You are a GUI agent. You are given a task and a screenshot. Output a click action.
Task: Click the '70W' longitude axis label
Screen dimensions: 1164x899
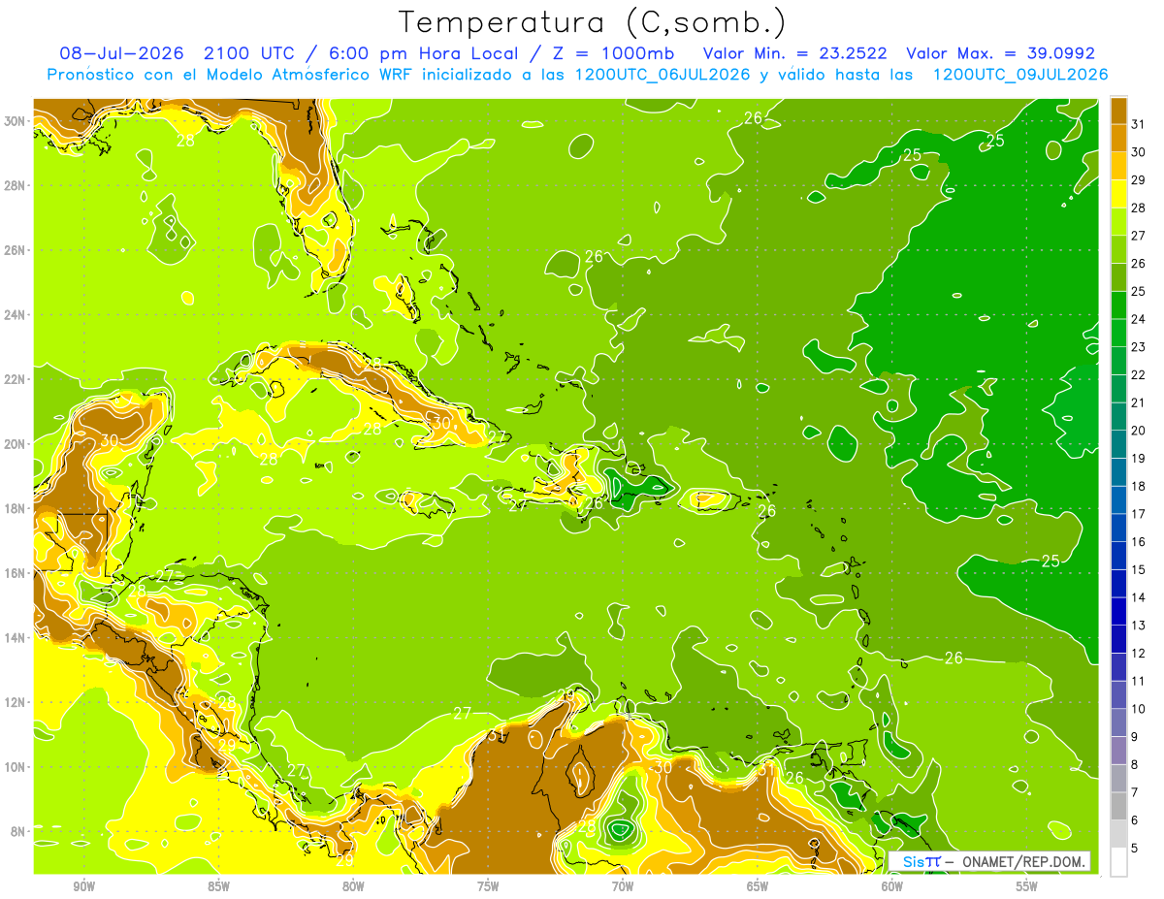pos(623,886)
